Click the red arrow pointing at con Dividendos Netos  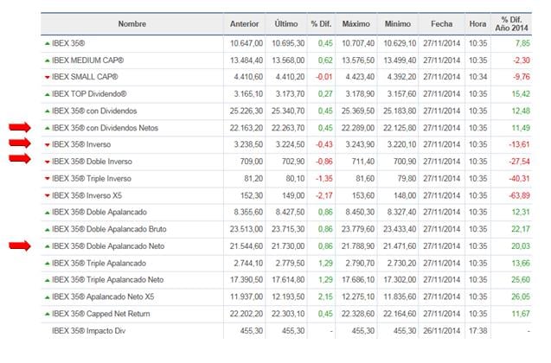tap(18, 127)
